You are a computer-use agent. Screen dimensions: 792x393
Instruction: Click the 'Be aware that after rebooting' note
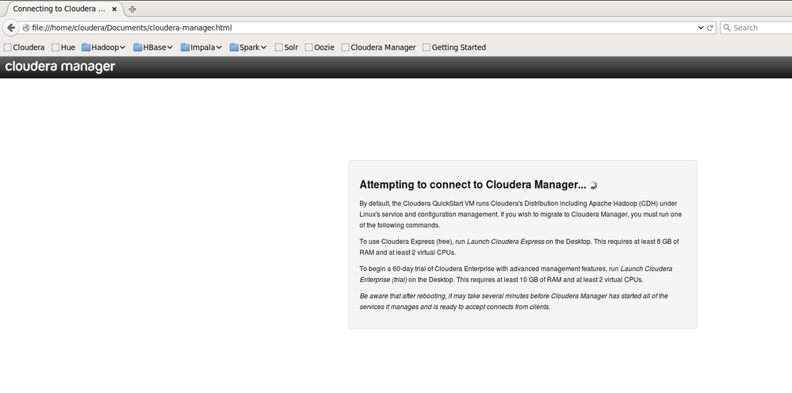point(514,301)
